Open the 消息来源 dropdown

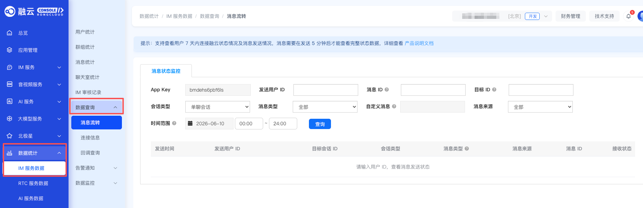point(540,107)
